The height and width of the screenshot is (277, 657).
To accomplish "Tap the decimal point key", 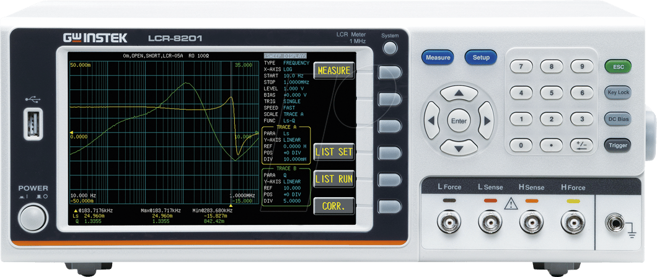I will [552, 145].
